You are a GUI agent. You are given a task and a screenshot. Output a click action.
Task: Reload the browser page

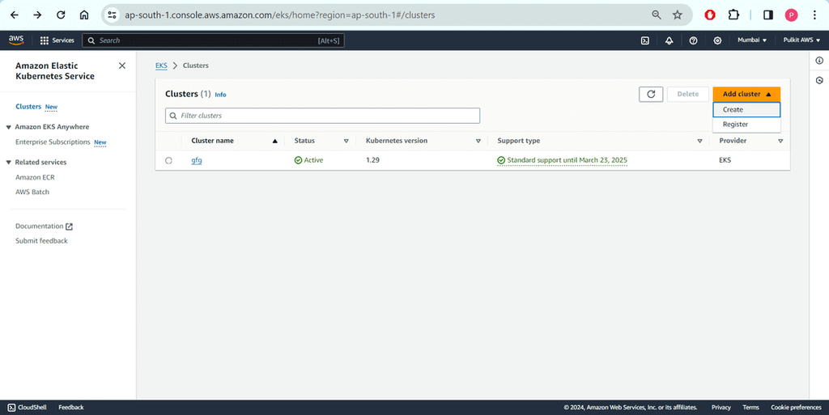61,15
